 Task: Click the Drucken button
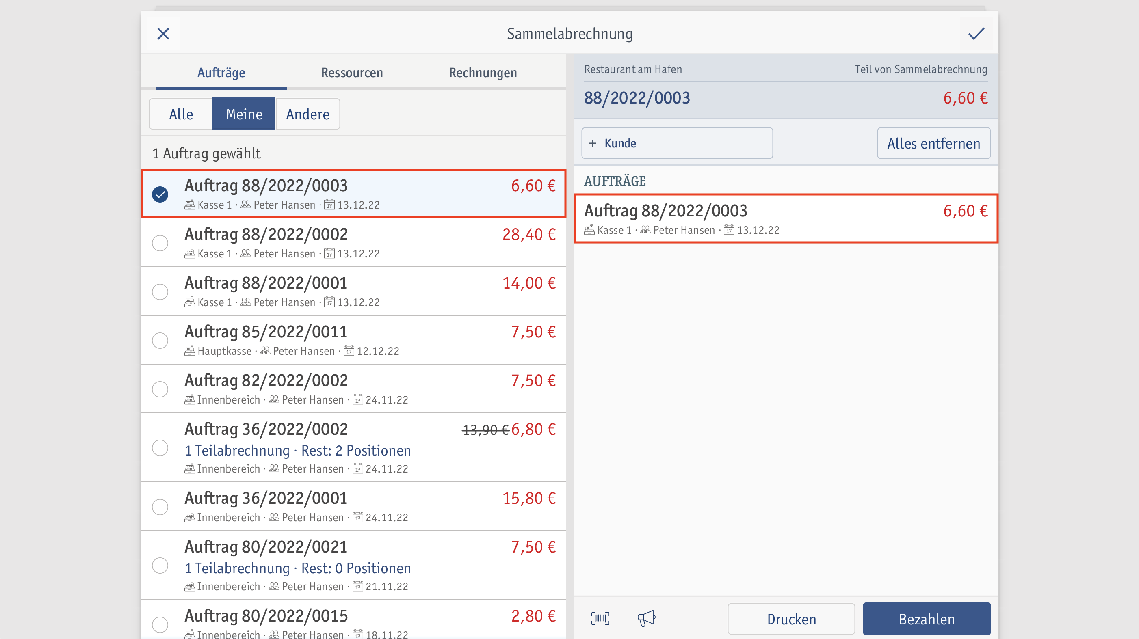click(791, 619)
